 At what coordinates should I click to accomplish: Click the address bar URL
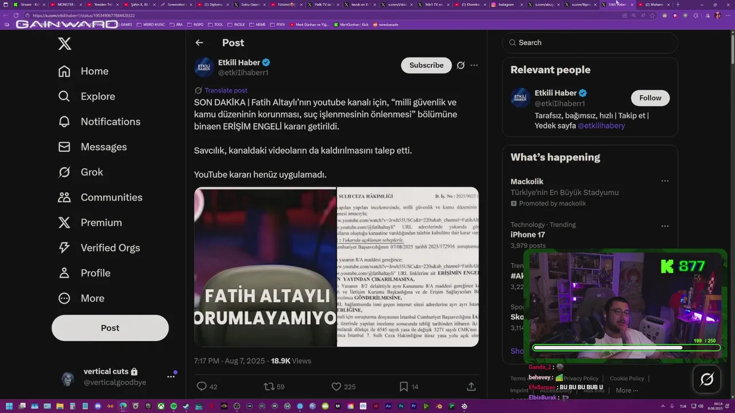point(83,15)
